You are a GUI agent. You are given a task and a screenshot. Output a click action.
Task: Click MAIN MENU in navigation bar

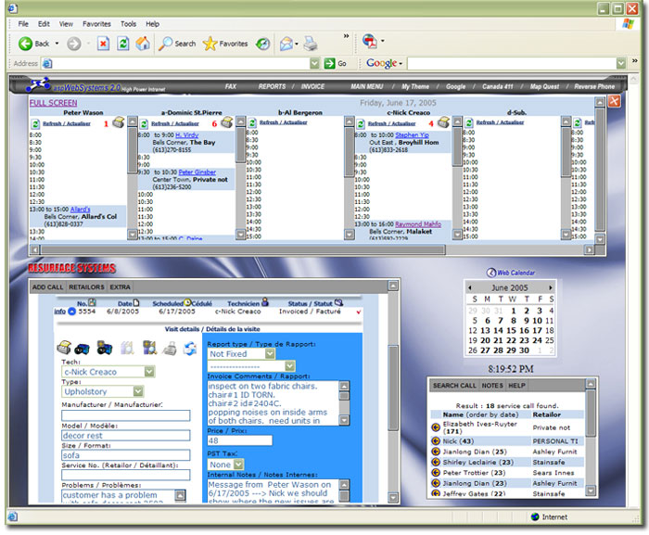click(367, 86)
